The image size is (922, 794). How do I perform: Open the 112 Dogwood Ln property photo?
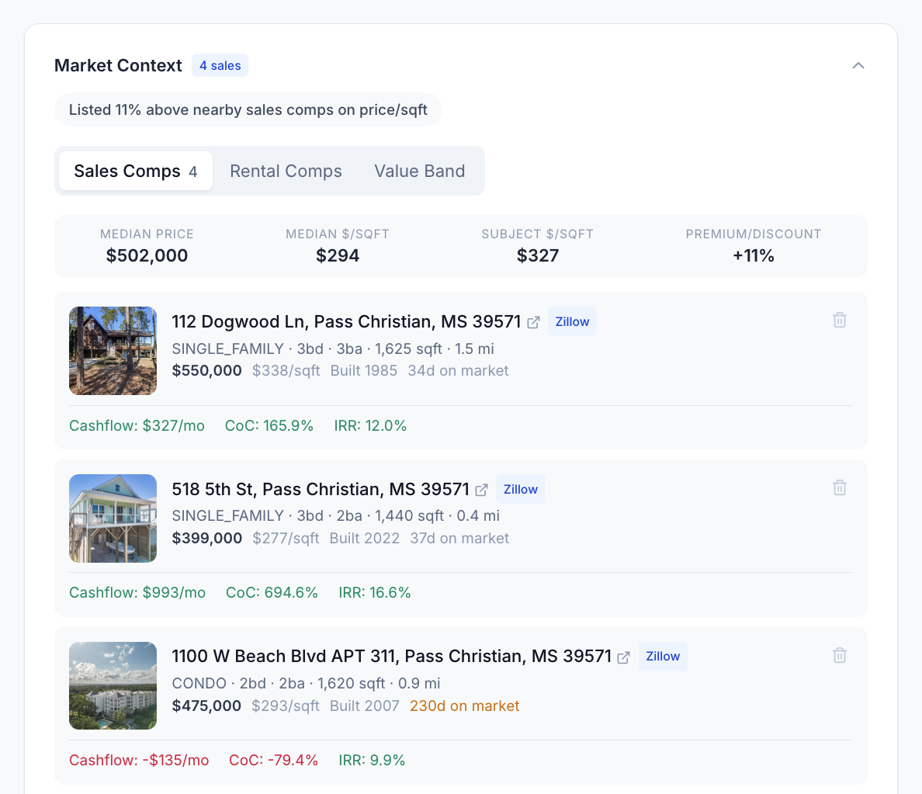[x=113, y=351]
